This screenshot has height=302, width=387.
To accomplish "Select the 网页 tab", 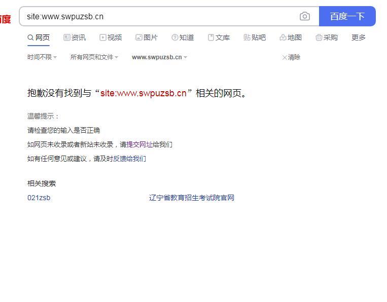I will point(39,37).
